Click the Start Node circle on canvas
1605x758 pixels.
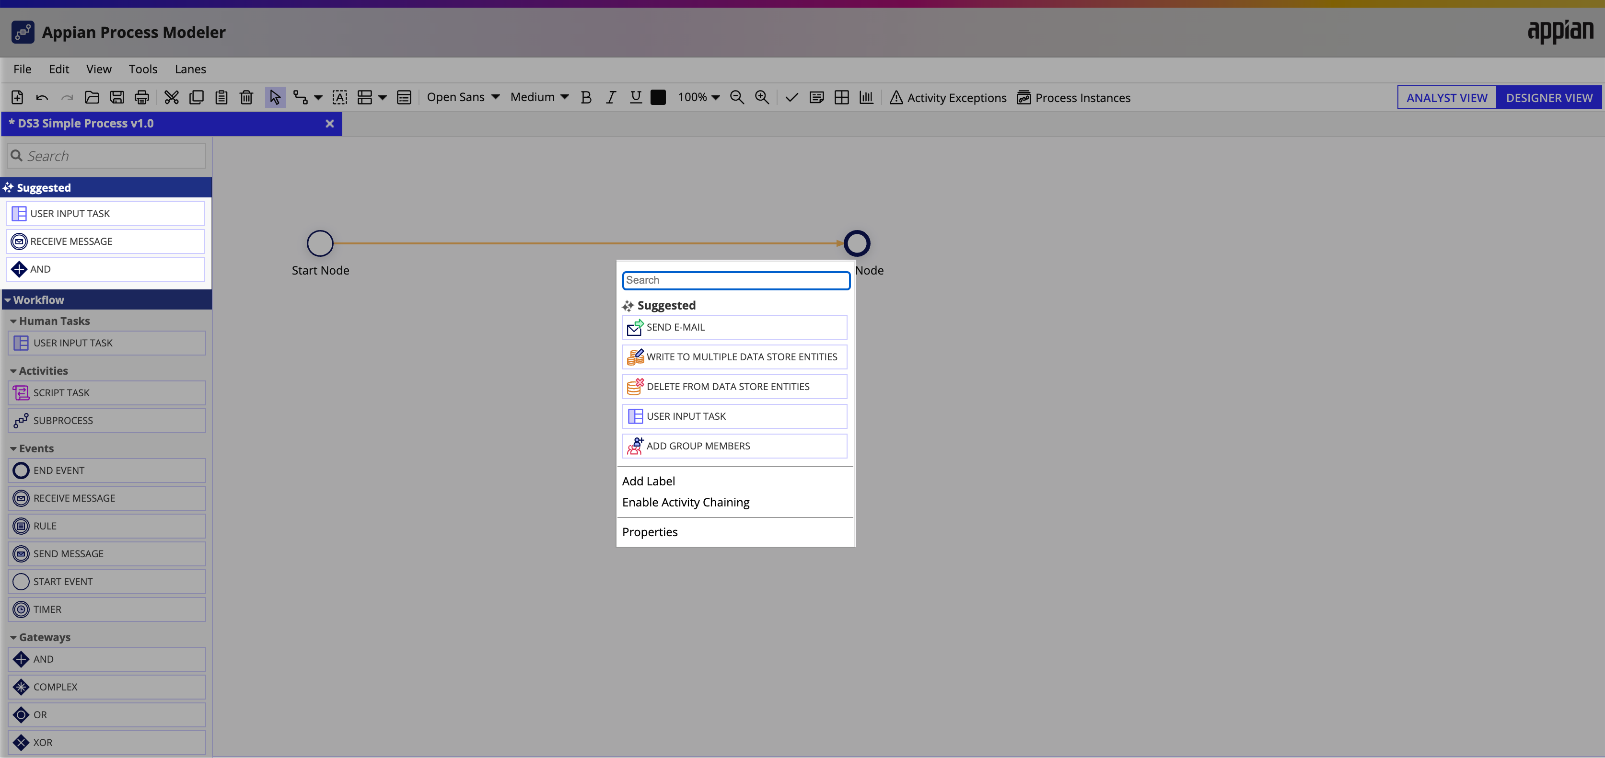click(320, 243)
